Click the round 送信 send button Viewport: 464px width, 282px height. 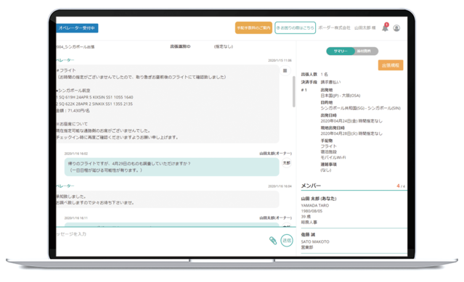286,241
